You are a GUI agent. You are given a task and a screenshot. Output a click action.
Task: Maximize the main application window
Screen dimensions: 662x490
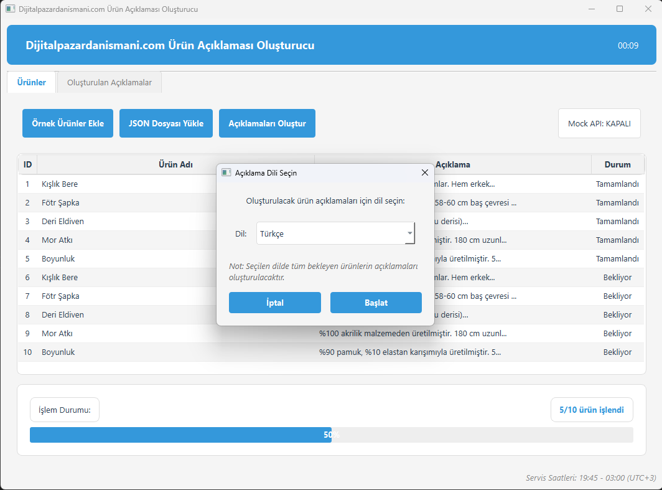619,9
